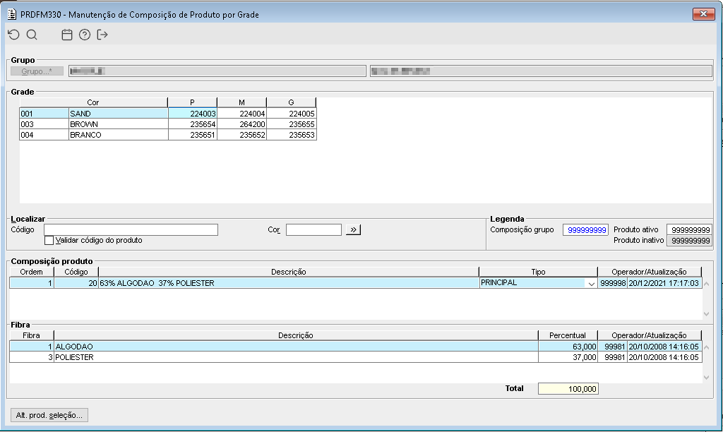Click the document icon in title bar

(12, 14)
